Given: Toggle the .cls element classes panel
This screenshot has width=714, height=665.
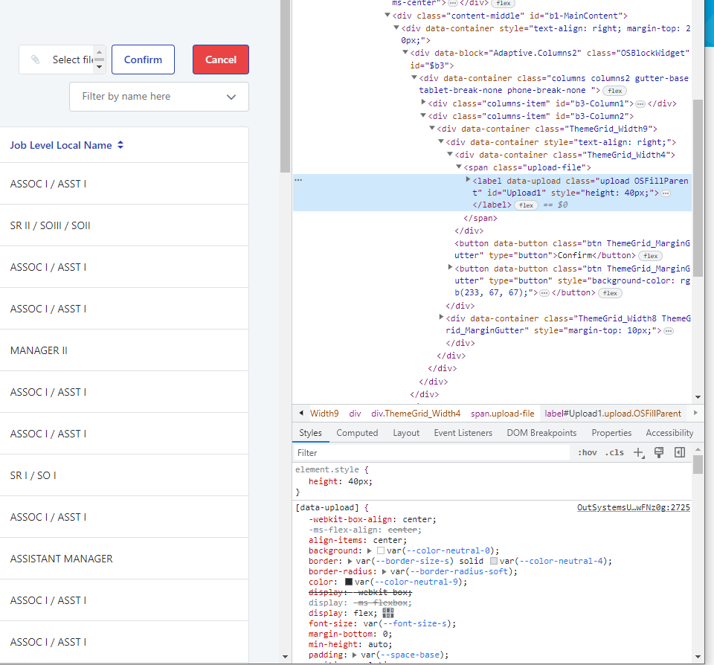Looking at the screenshot, I should (x=615, y=452).
